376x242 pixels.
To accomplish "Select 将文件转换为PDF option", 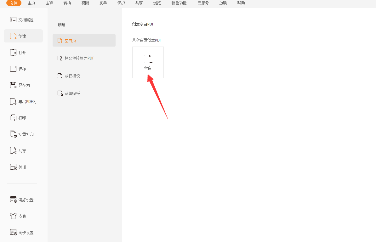I will [79, 58].
